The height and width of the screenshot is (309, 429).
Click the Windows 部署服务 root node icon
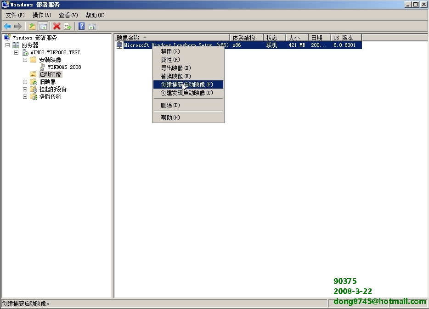(x=7, y=38)
